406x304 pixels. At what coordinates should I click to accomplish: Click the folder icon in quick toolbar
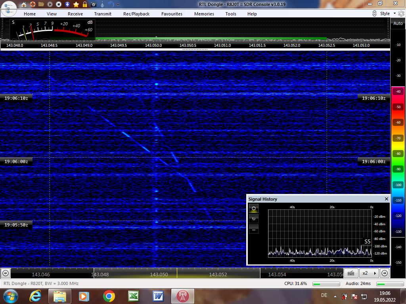pos(41,4)
